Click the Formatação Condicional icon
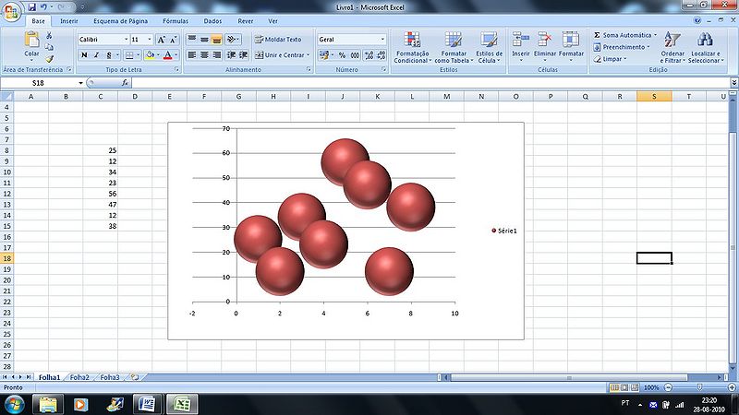This screenshot has width=739, height=415. (x=411, y=41)
